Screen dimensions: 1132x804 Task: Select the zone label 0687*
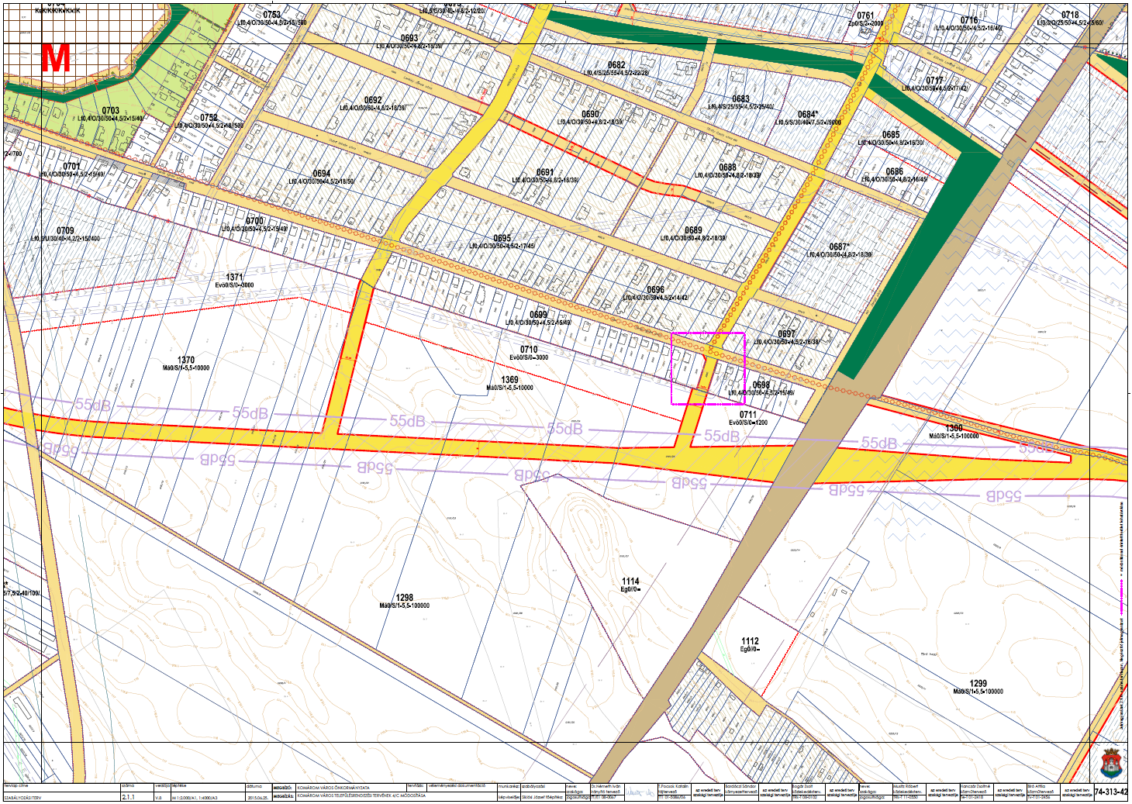(x=839, y=247)
